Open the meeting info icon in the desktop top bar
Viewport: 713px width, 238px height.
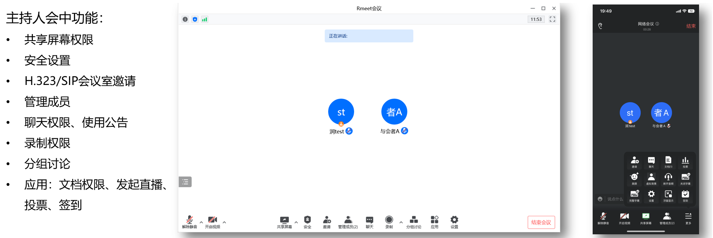tap(185, 19)
